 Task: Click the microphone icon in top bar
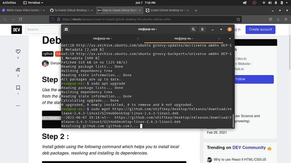tap(276, 3)
